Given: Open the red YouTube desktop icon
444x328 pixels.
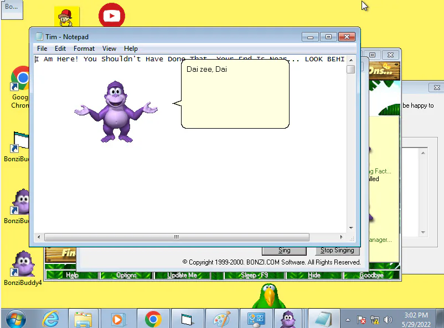Looking at the screenshot, I should click(112, 15).
